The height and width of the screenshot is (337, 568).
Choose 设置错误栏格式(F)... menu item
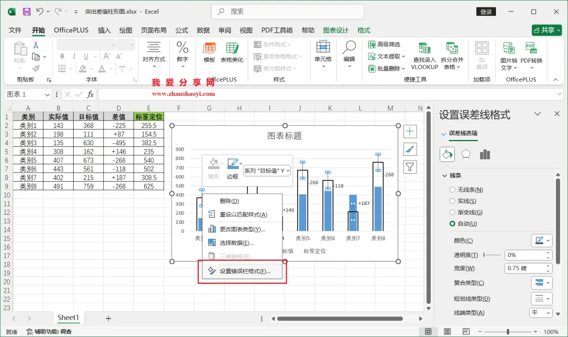(242, 271)
